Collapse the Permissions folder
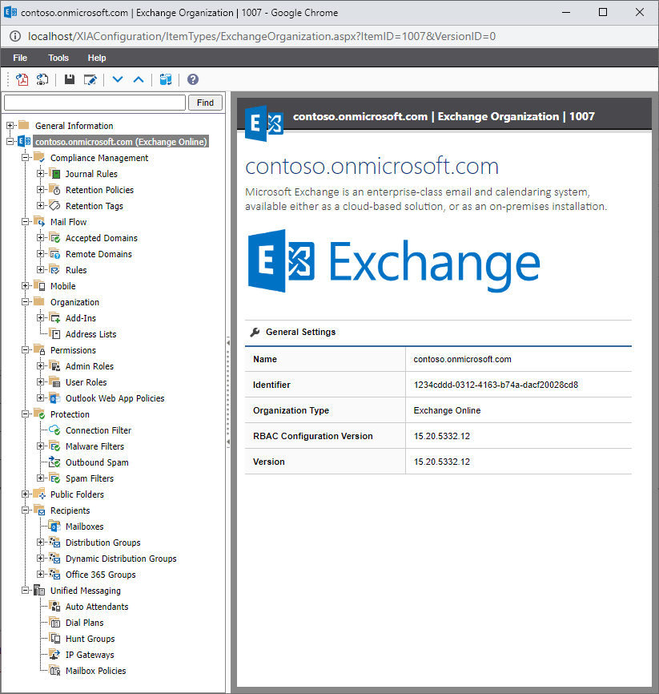Image resolution: width=659 pixels, height=694 pixels. click(x=25, y=350)
